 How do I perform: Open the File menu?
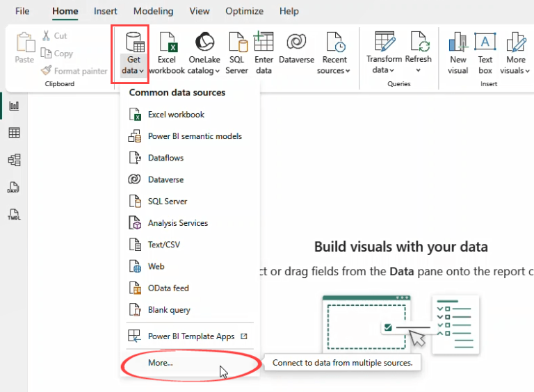click(x=22, y=11)
